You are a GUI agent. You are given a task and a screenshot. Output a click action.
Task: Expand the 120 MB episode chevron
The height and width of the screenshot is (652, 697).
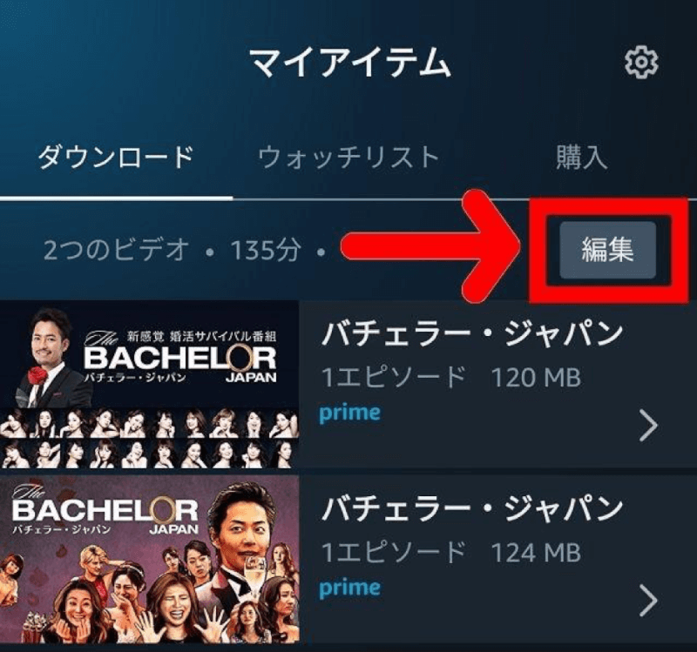(648, 425)
